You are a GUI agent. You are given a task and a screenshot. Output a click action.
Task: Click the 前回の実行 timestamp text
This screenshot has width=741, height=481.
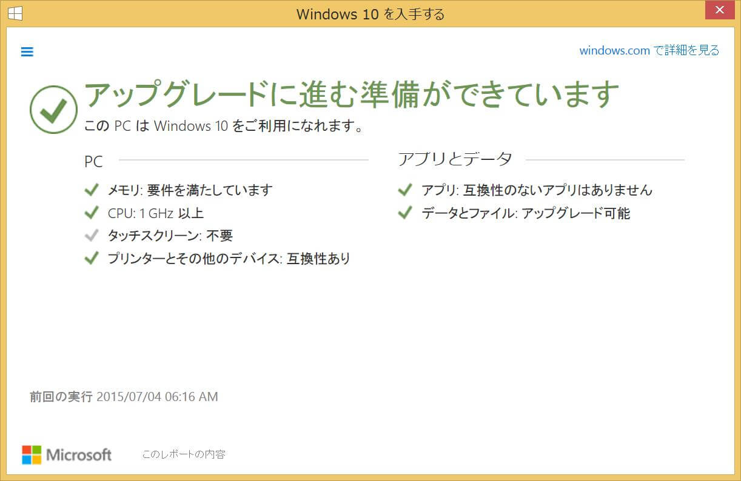click(x=124, y=397)
